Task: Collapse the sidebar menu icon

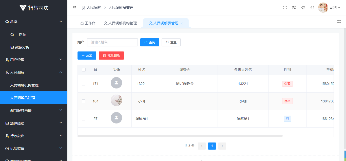Action: (x=74, y=8)
